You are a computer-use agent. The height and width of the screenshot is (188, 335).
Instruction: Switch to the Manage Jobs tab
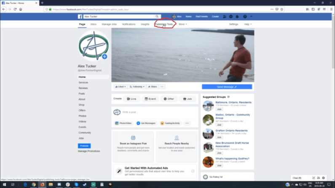pos(109,24)
